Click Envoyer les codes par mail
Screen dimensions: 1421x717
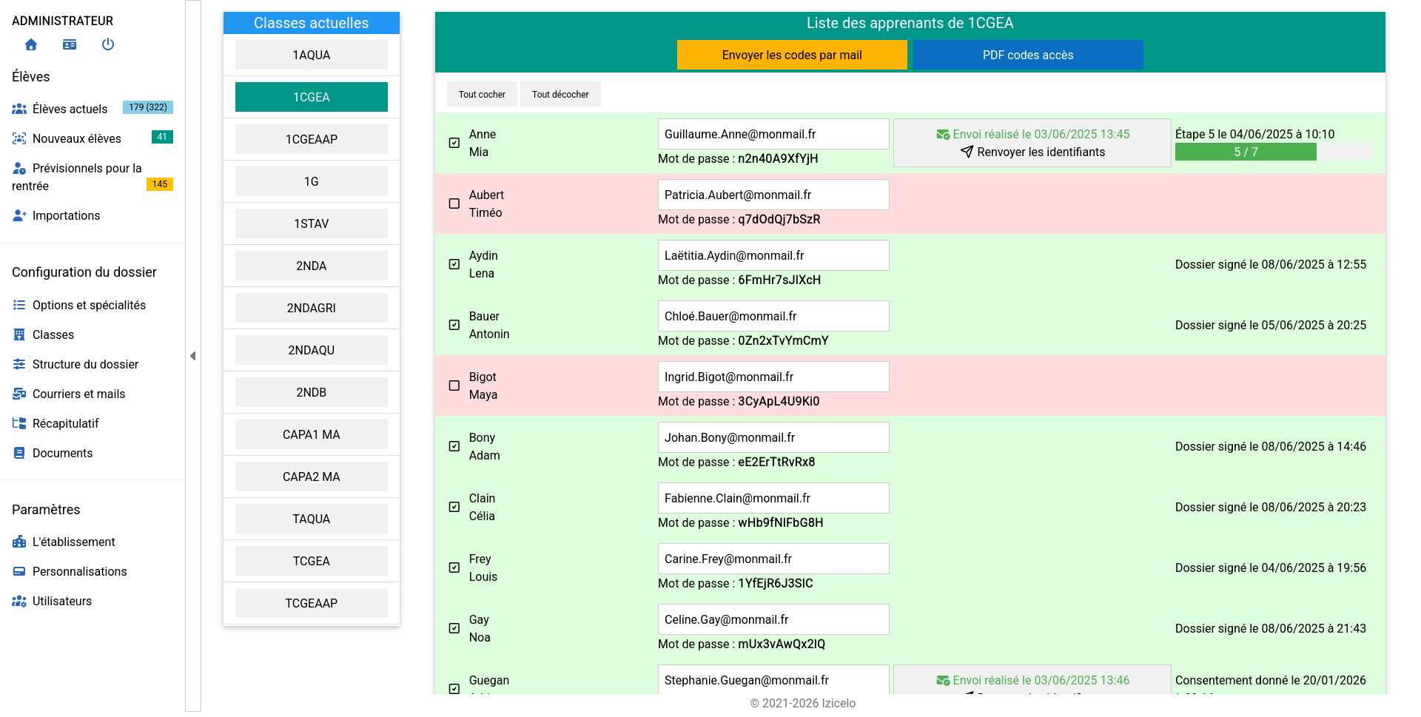pyautogui.click(x=792, y=55)
